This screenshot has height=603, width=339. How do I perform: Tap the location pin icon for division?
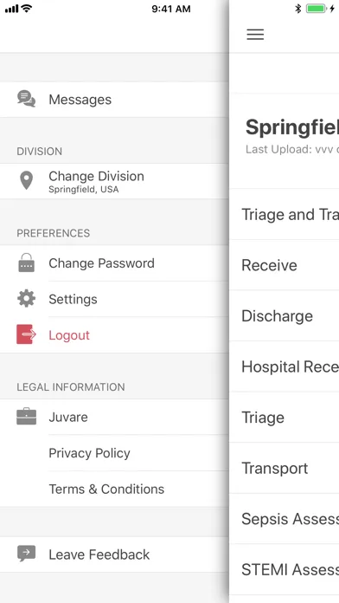26,181
